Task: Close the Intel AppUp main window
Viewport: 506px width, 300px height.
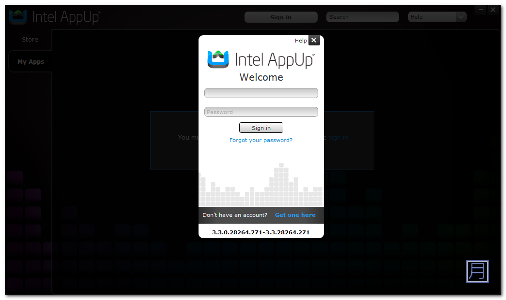Action: tap(493, 10)
